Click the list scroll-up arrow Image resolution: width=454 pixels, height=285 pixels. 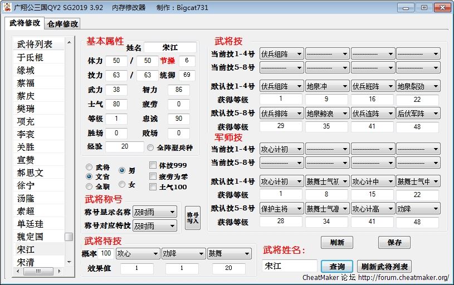69,43
